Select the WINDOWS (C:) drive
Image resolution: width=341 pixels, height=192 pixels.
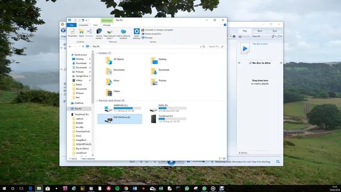(123, 108)
